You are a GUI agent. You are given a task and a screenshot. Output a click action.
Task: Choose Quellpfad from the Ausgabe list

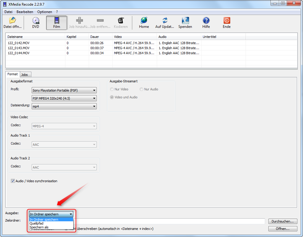click(36, 223)
